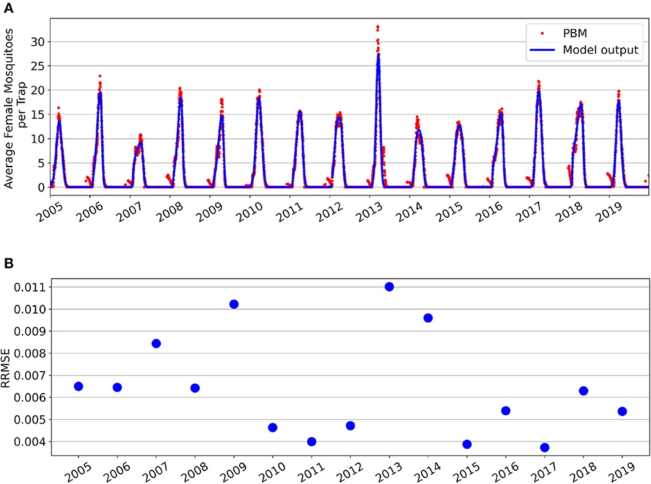Click the 2015 x-axis label in panel A
651x484 pixels.
(449, 211)
